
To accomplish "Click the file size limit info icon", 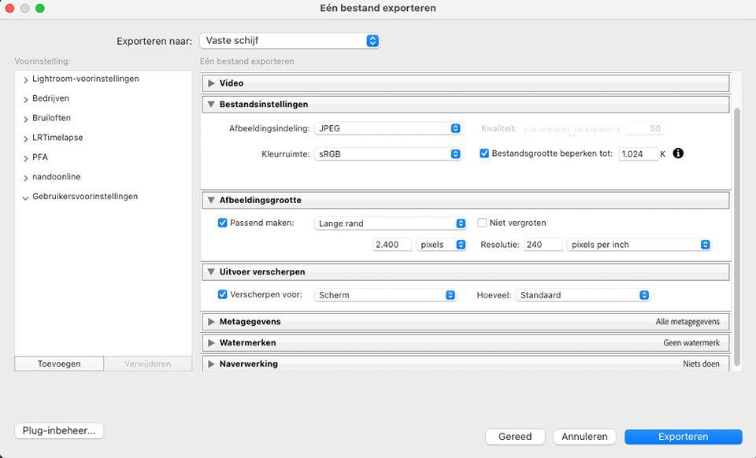I will [x=678, y=153].
